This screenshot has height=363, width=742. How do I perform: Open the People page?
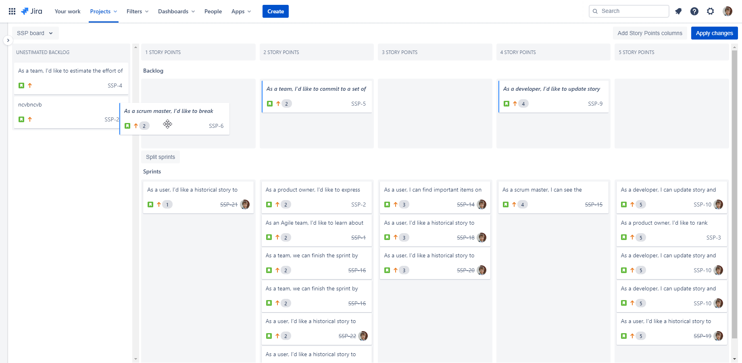point(213,11)
